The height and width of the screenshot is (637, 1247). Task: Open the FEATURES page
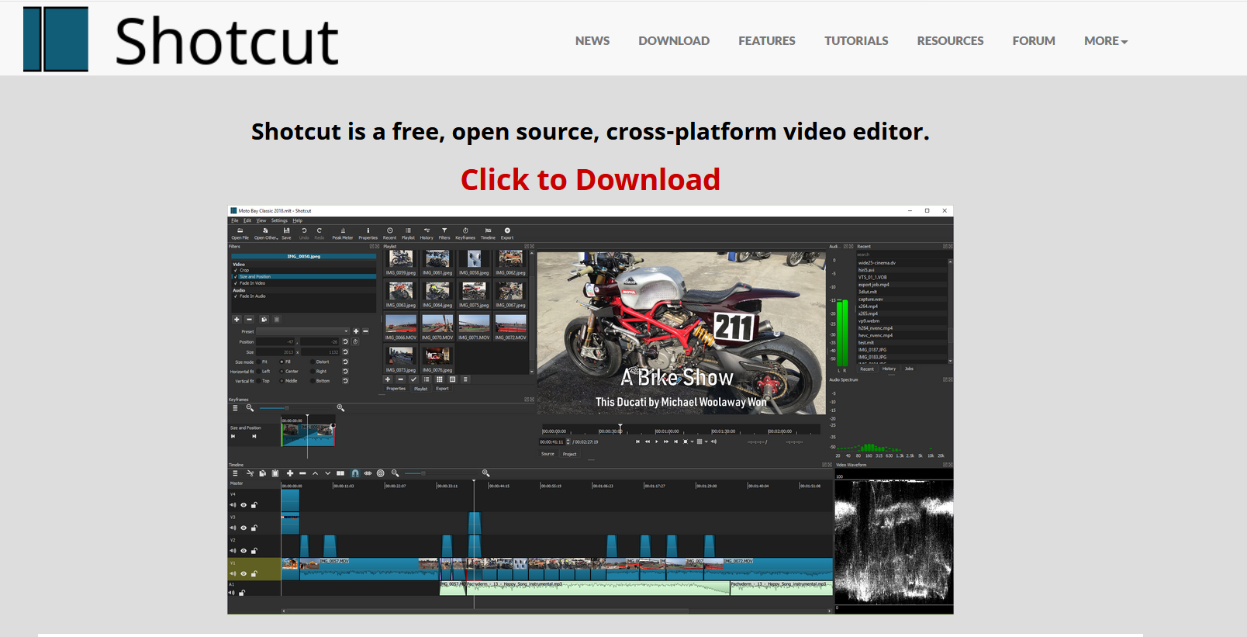(767, 41)
